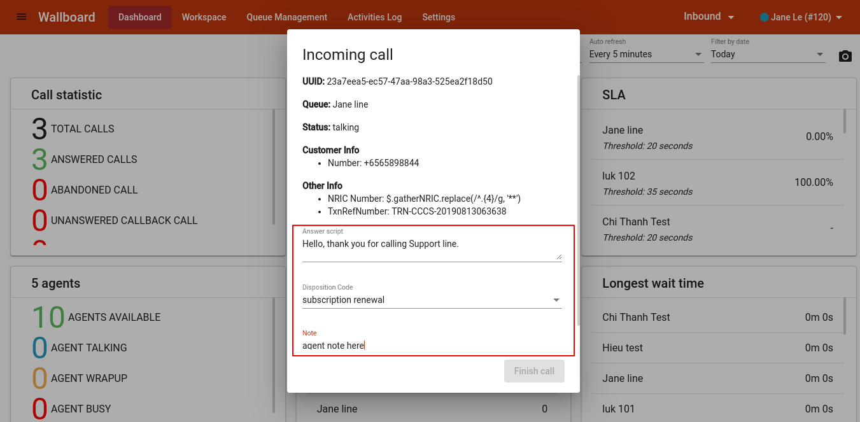Click the customer number +6565898844
This screenshot has width=860, height=422.
[391, 163]
